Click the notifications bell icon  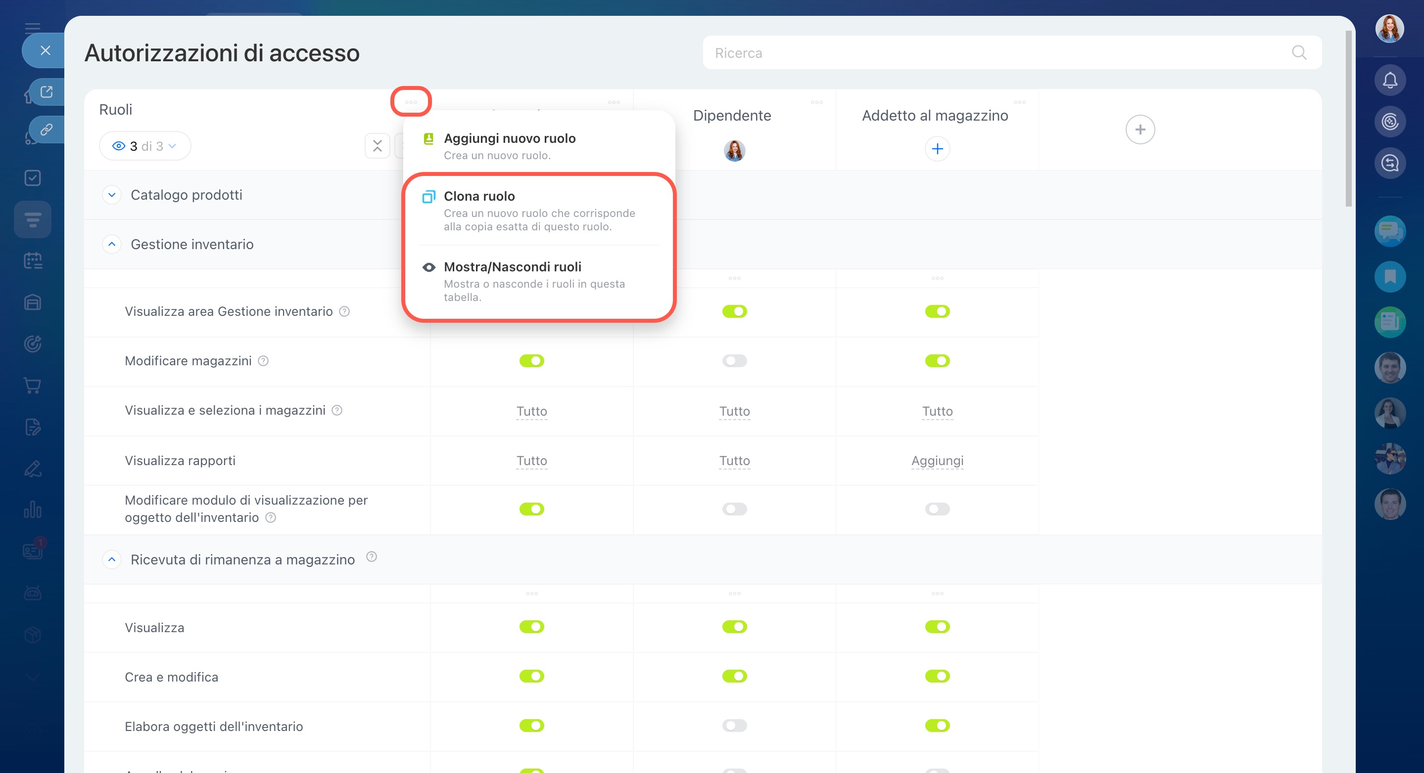1389,81
